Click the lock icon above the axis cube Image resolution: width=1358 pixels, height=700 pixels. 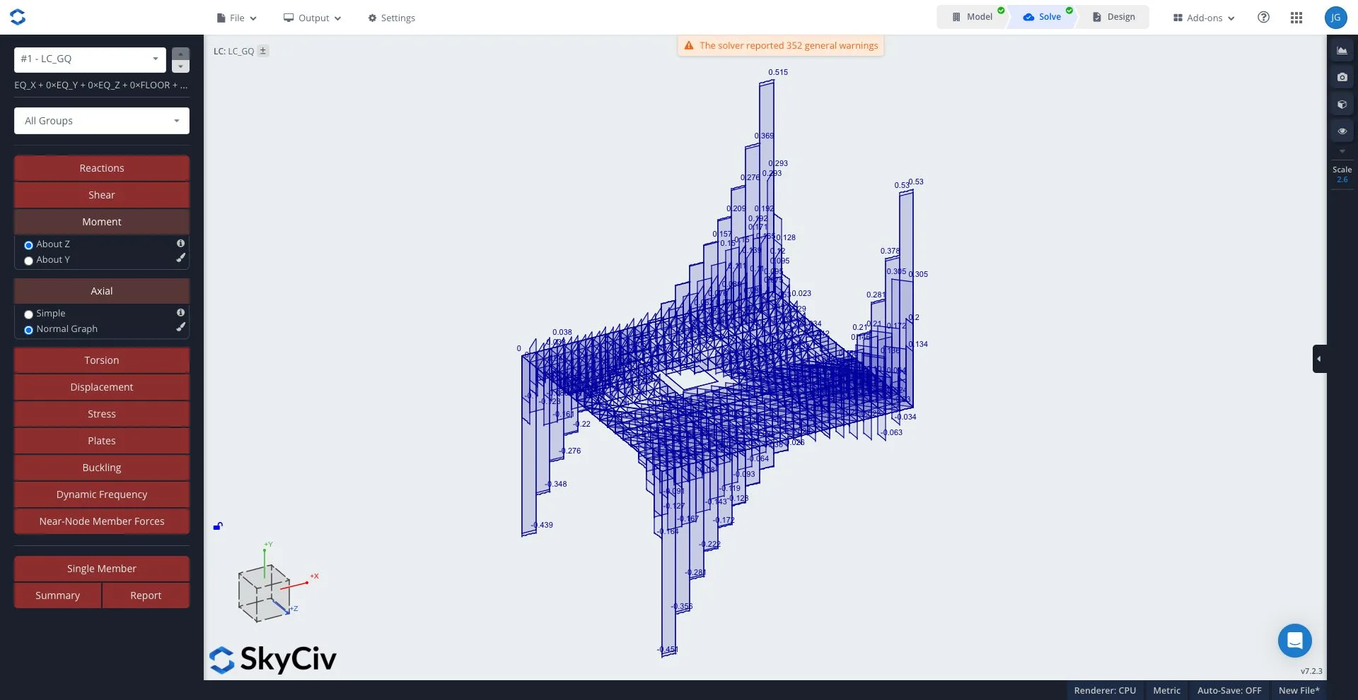coord(218,526)
